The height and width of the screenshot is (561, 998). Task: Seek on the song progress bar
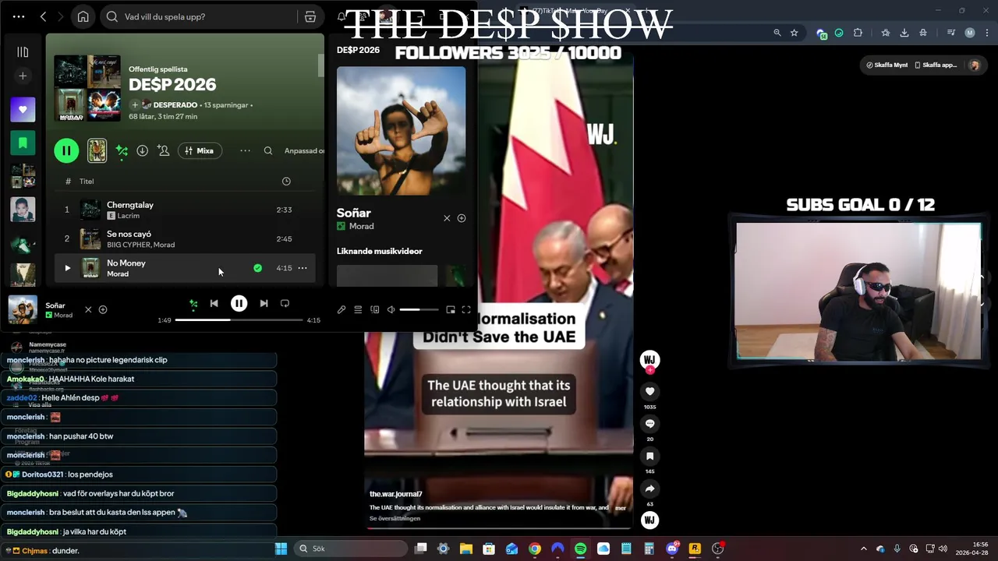pyautogui.click(x=239, y=320)
